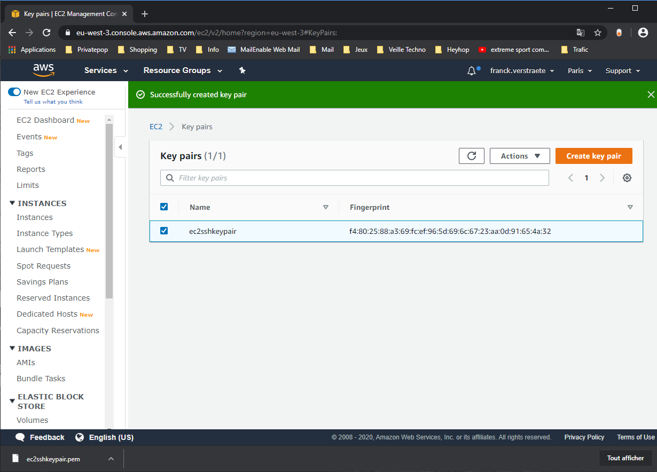Uncheck the ec2sshkeypair row checkbox
The width and height of the screenshot is (657, 472).
pos(164,231)
